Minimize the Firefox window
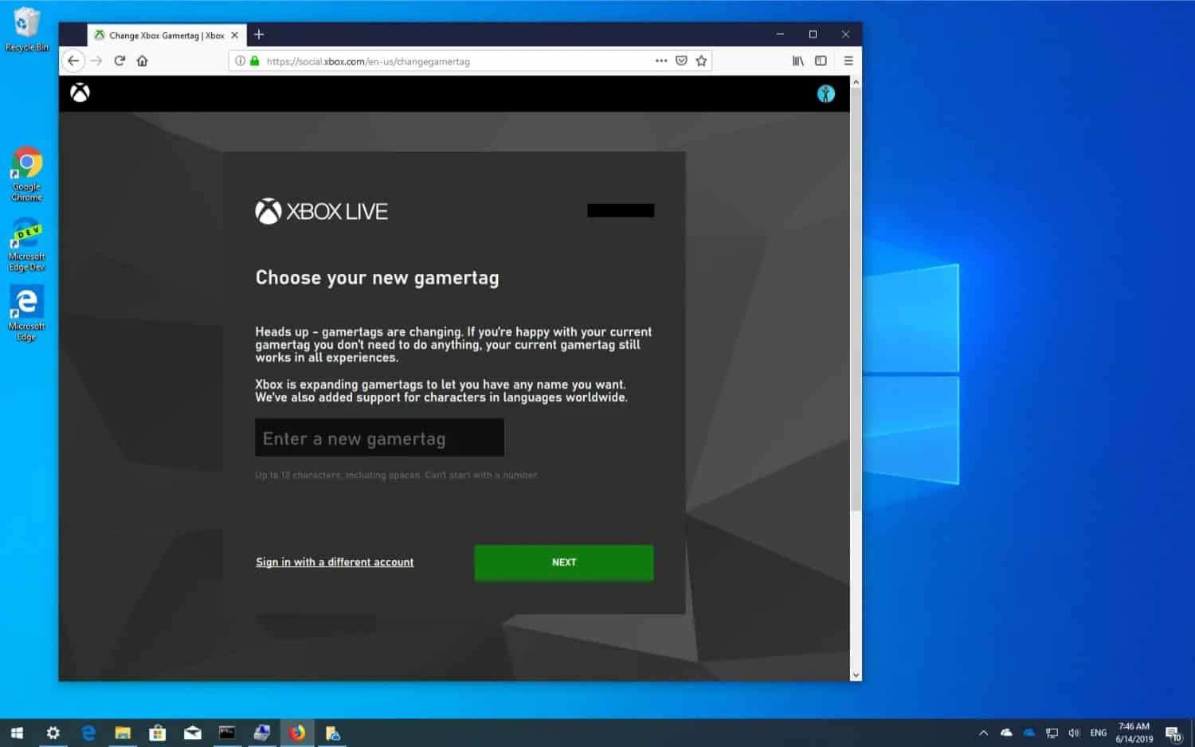1195x747 pixels. [x=780, y=34]
